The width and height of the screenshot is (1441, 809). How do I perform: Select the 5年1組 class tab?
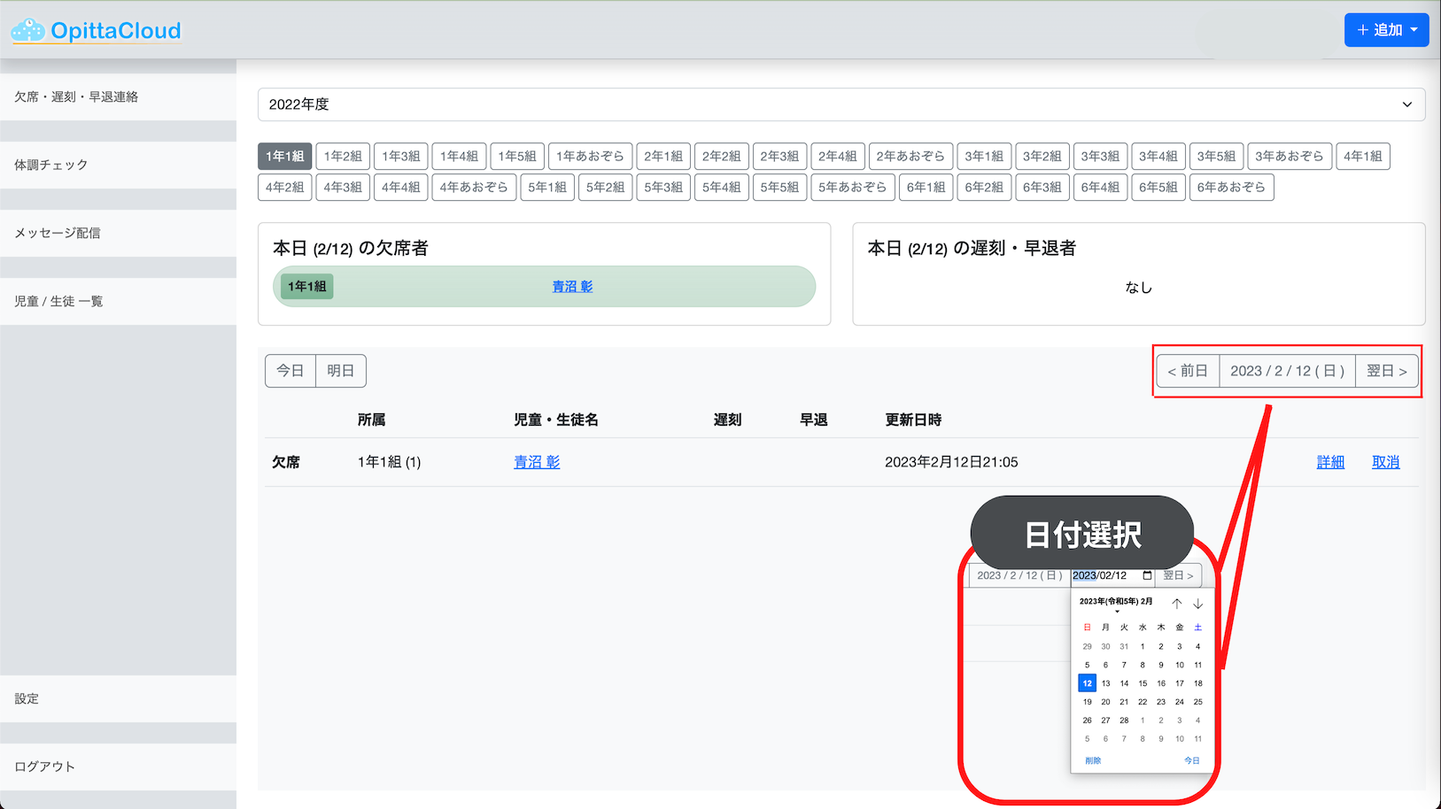547,187
